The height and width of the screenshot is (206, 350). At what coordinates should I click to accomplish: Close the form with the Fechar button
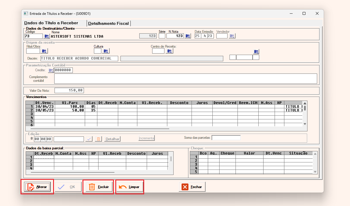(192, 187)
